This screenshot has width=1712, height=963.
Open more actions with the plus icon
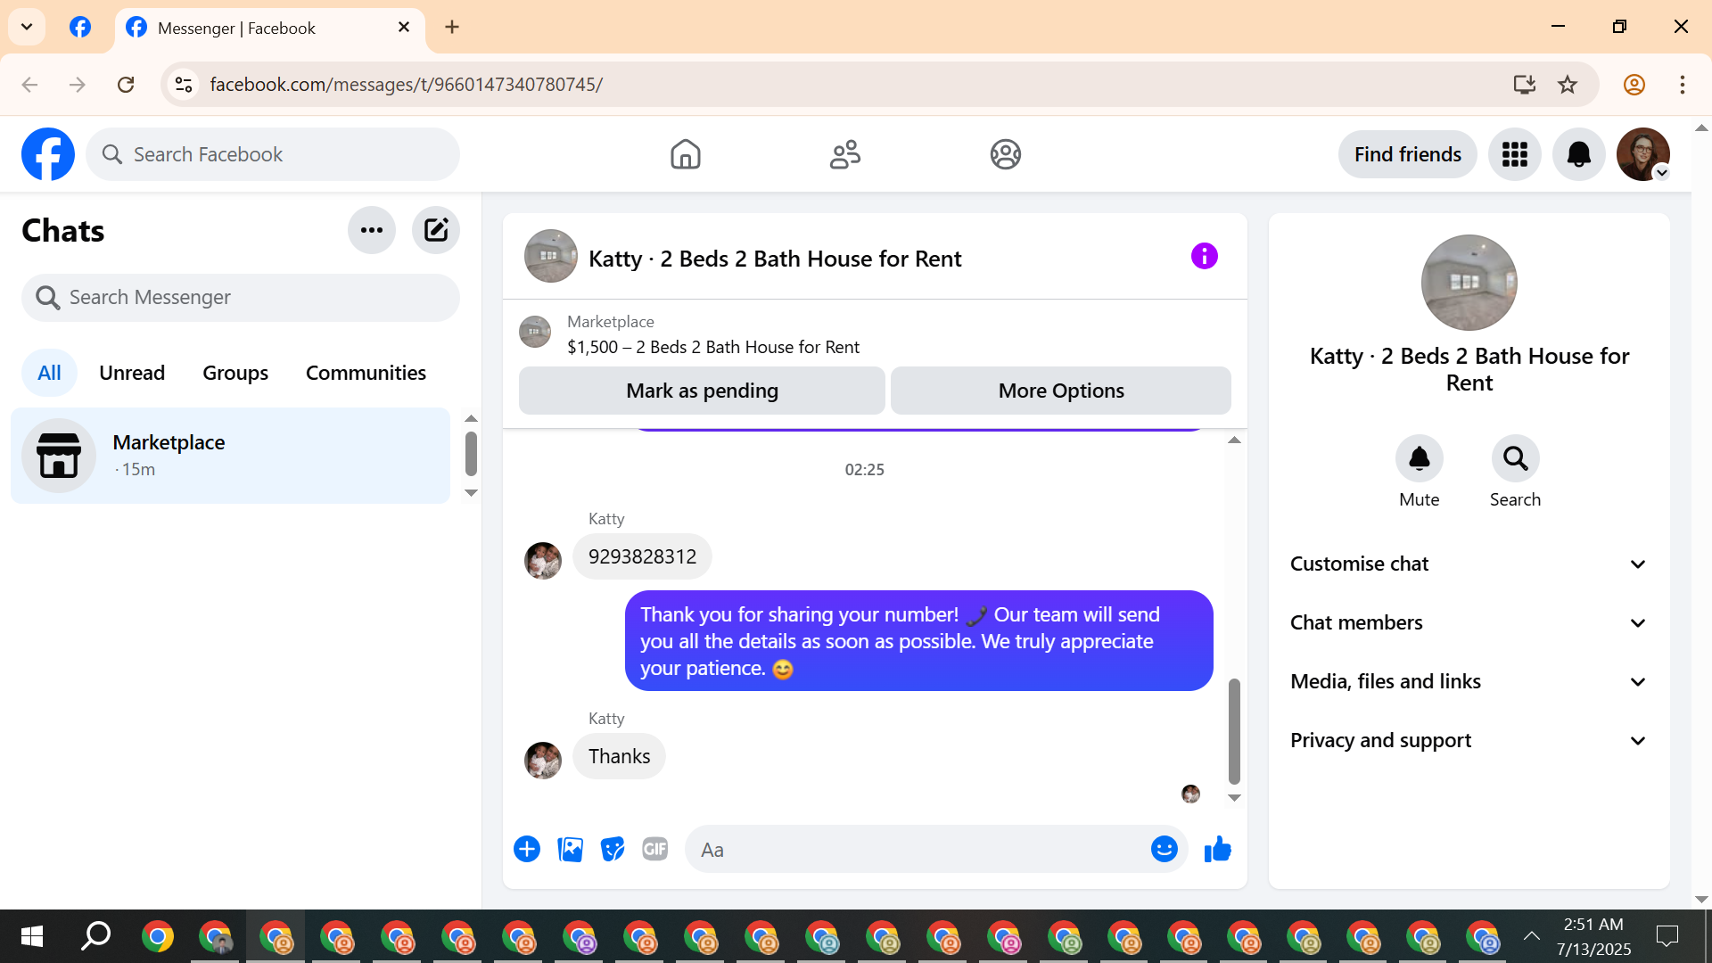[x=527, y=850]
